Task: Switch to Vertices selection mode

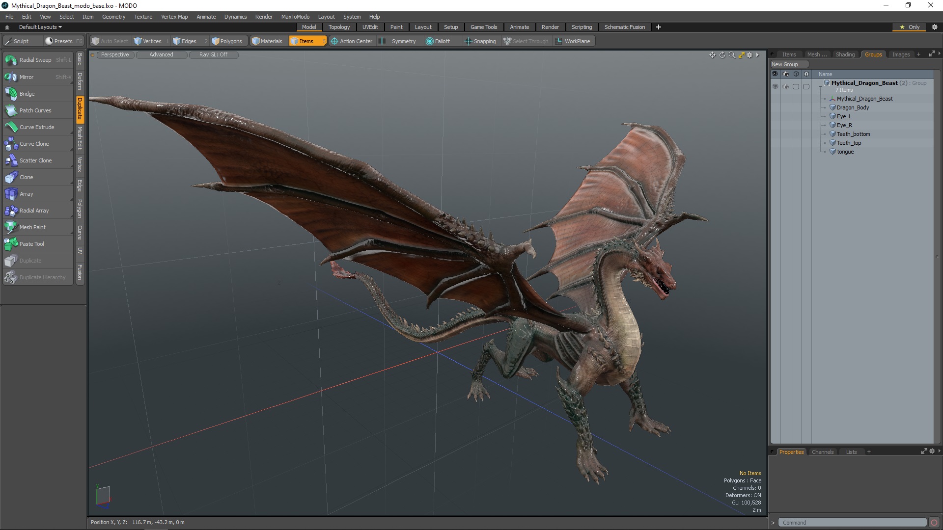Action: coord(151,41)
